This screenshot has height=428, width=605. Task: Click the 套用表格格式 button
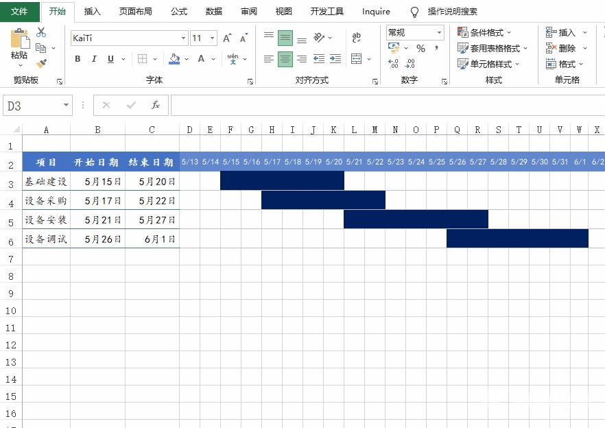point(493,48)
